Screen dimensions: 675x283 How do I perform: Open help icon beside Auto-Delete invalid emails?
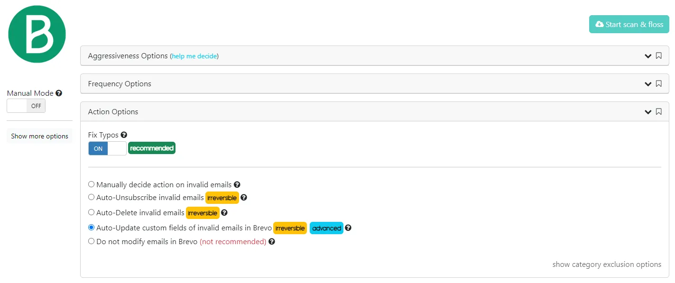pyautogui.click(x=224, y=213)
